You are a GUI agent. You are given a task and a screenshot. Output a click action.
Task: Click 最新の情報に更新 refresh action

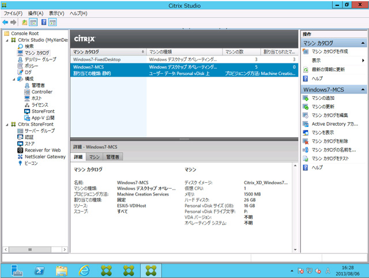pos(328,69)
